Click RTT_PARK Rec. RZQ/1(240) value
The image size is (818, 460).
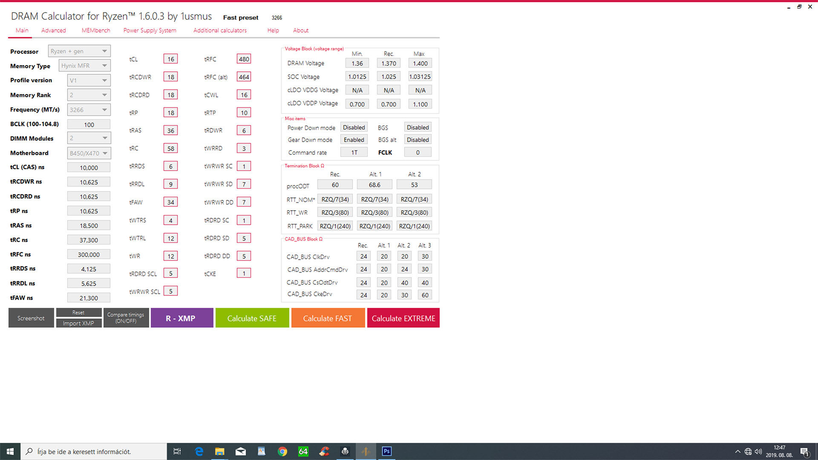[x=335, y=226]
